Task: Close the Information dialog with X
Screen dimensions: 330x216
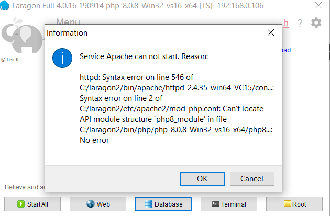Action: coord(271,32)
